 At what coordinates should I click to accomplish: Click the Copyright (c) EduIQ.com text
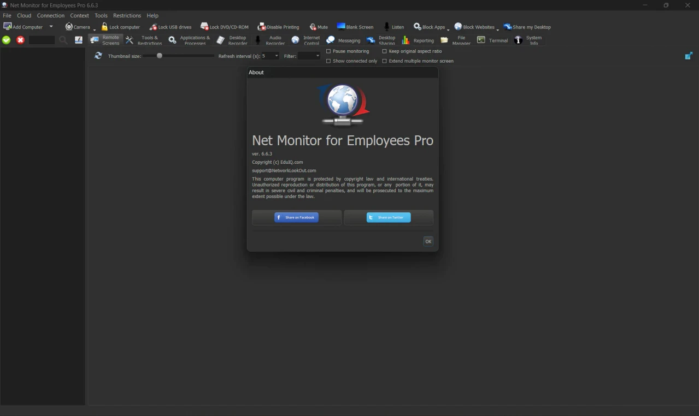pyautogui.click(x=278, y=162)
